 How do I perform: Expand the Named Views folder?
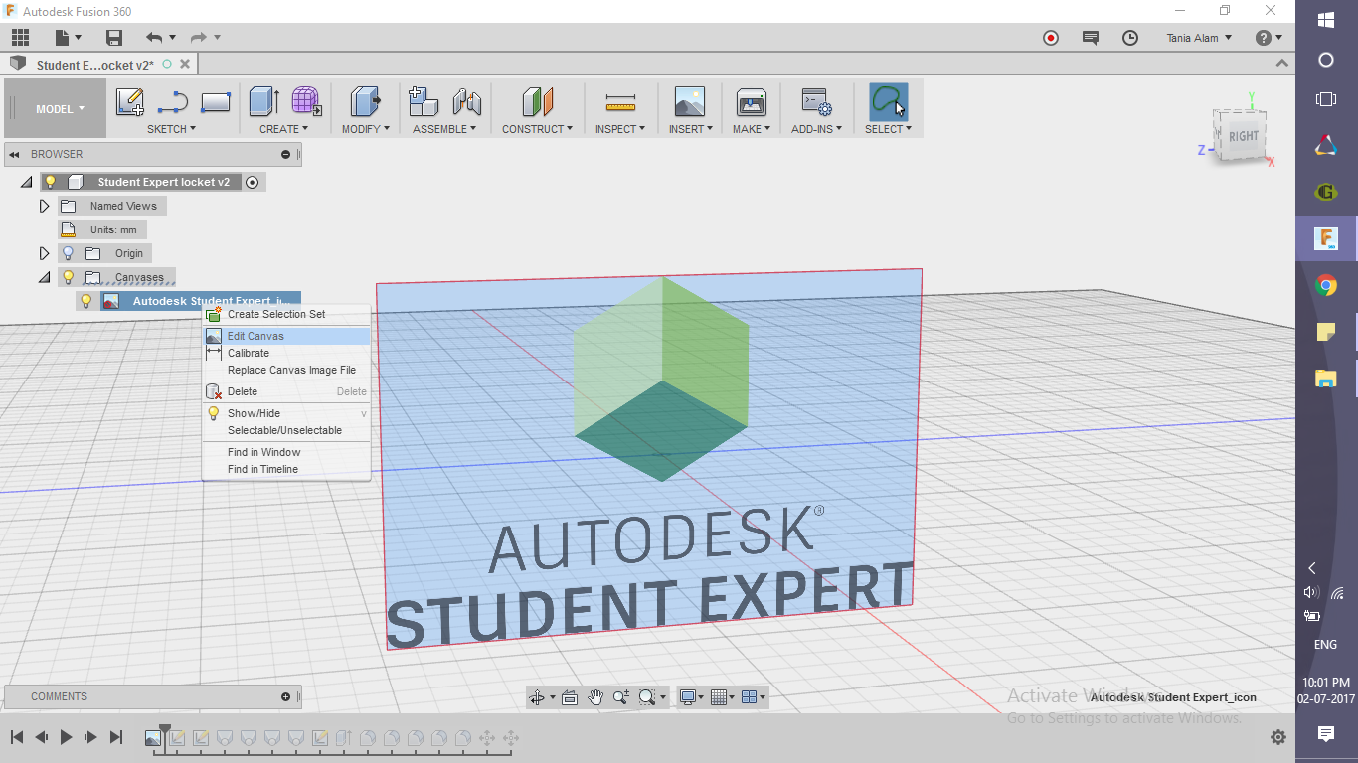click(44, 206)
